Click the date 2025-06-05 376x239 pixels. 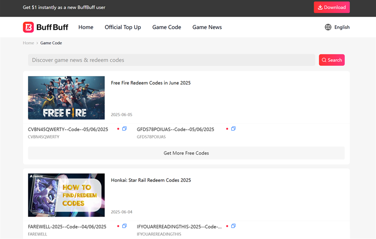pyautogui.click(x=122, y=115)
